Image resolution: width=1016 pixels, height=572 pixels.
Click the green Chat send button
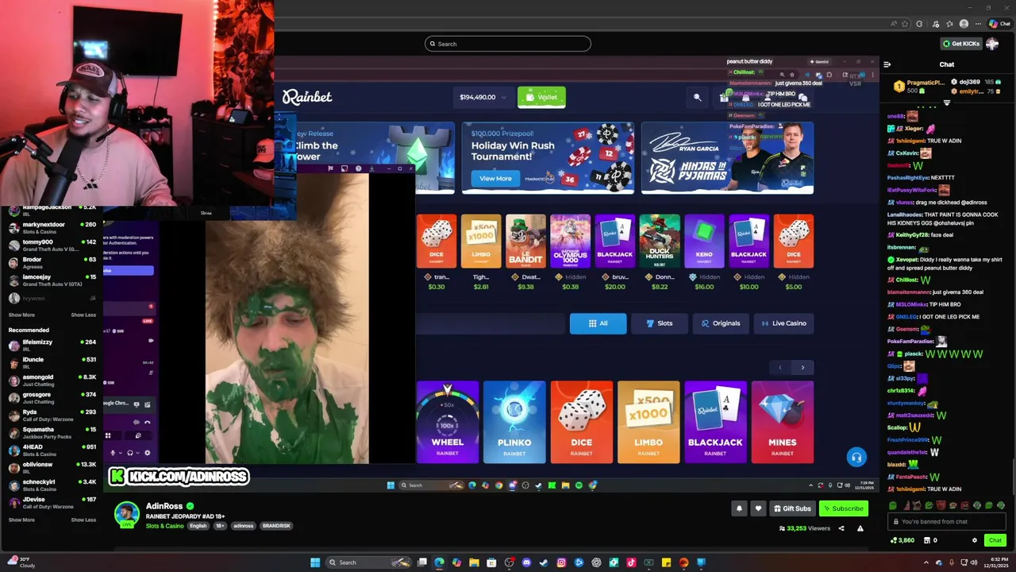pos(995,540)
